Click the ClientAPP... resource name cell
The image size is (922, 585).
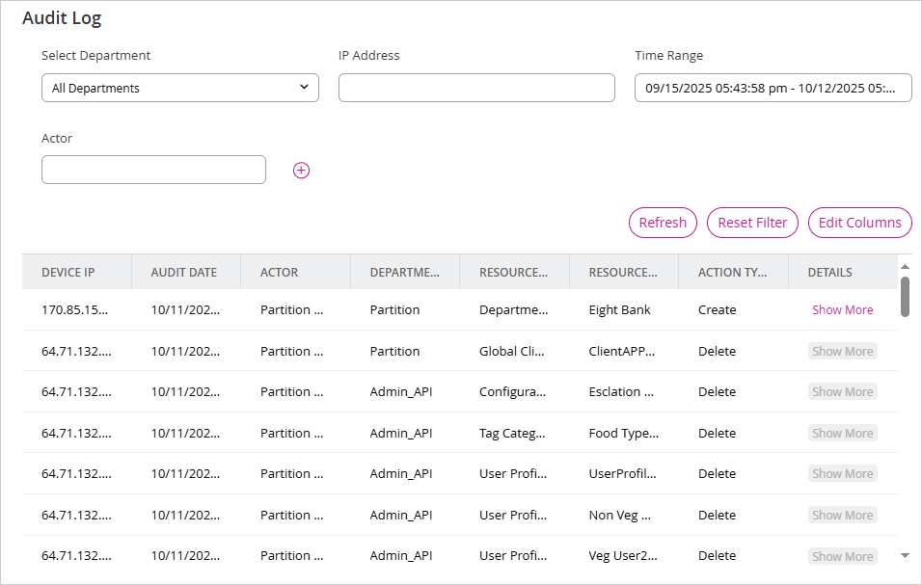point(621,351)
